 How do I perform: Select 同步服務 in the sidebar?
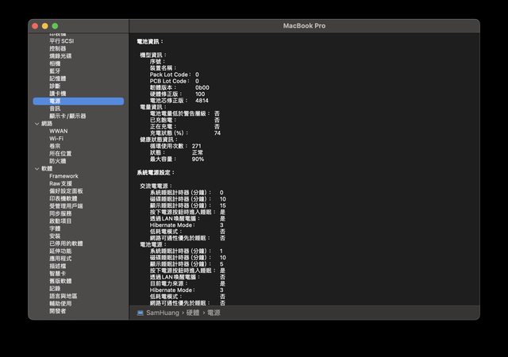pos(60,213)
